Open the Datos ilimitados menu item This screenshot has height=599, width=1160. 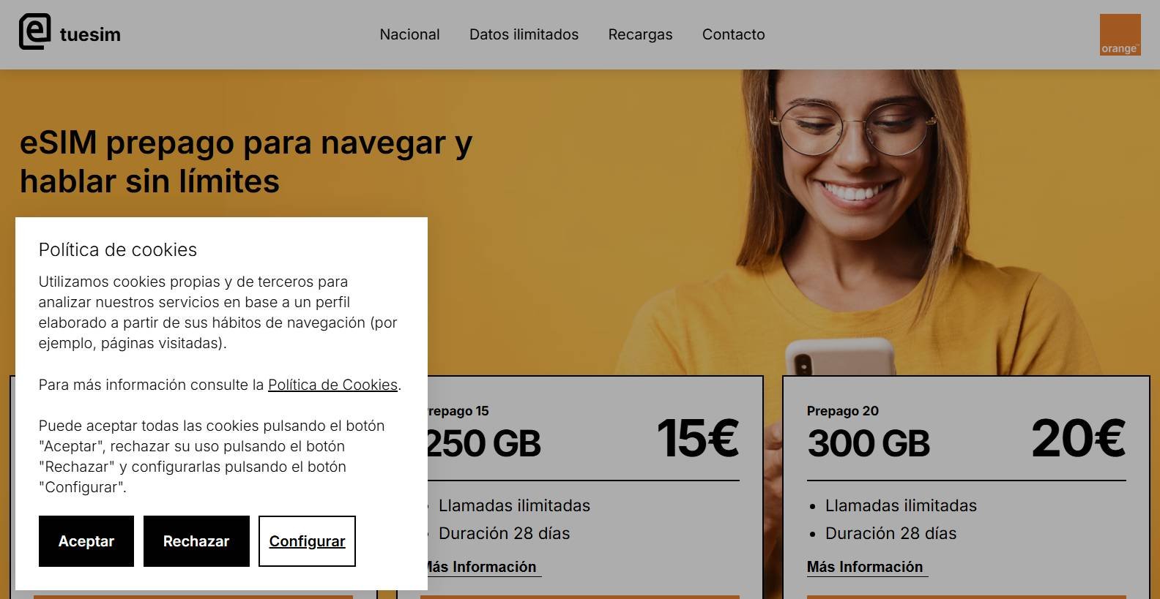tap(524, 34)
